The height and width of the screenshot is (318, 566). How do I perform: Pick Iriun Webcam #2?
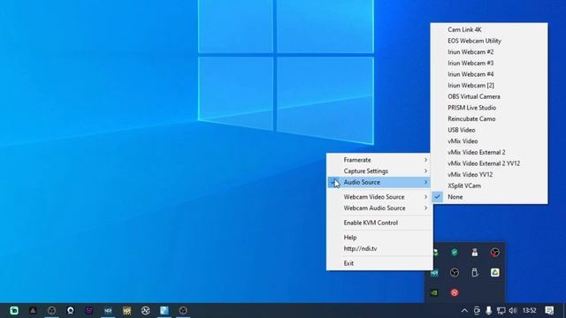(489, 52)
